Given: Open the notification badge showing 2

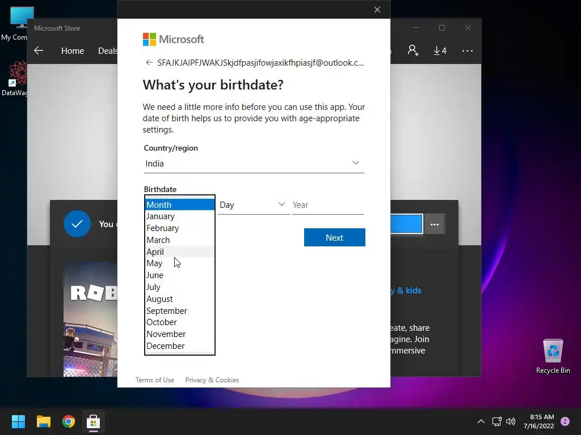Looking at the screenshot, I should 565,421.
